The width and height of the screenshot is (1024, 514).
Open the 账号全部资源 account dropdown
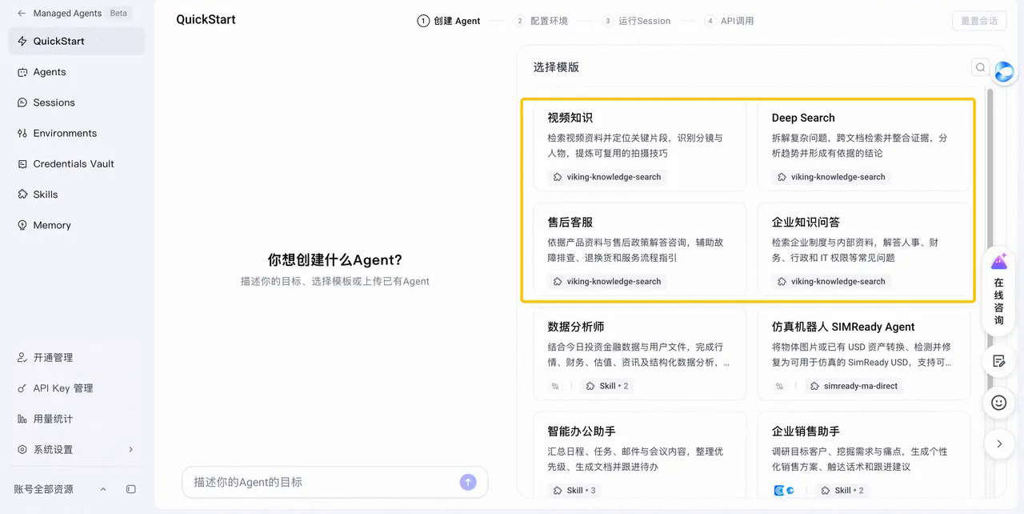coord(60,489)
